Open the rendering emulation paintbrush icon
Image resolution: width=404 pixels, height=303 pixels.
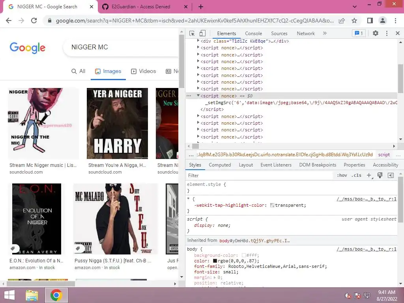tap(380, 176)
